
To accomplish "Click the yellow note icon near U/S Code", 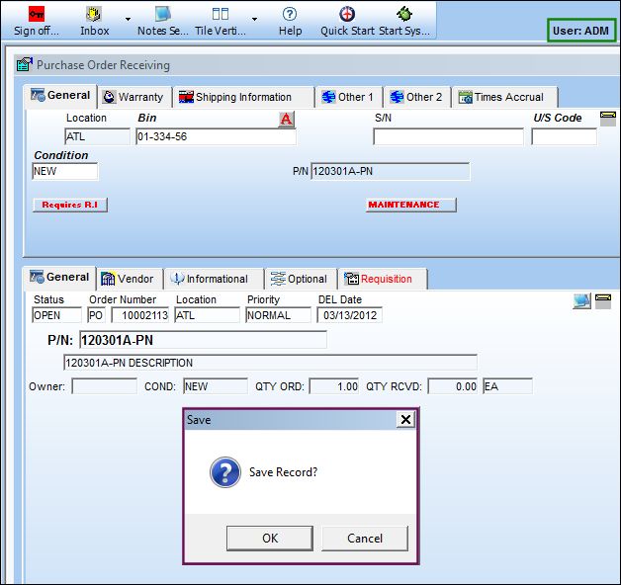I will [x=608, y=119].
